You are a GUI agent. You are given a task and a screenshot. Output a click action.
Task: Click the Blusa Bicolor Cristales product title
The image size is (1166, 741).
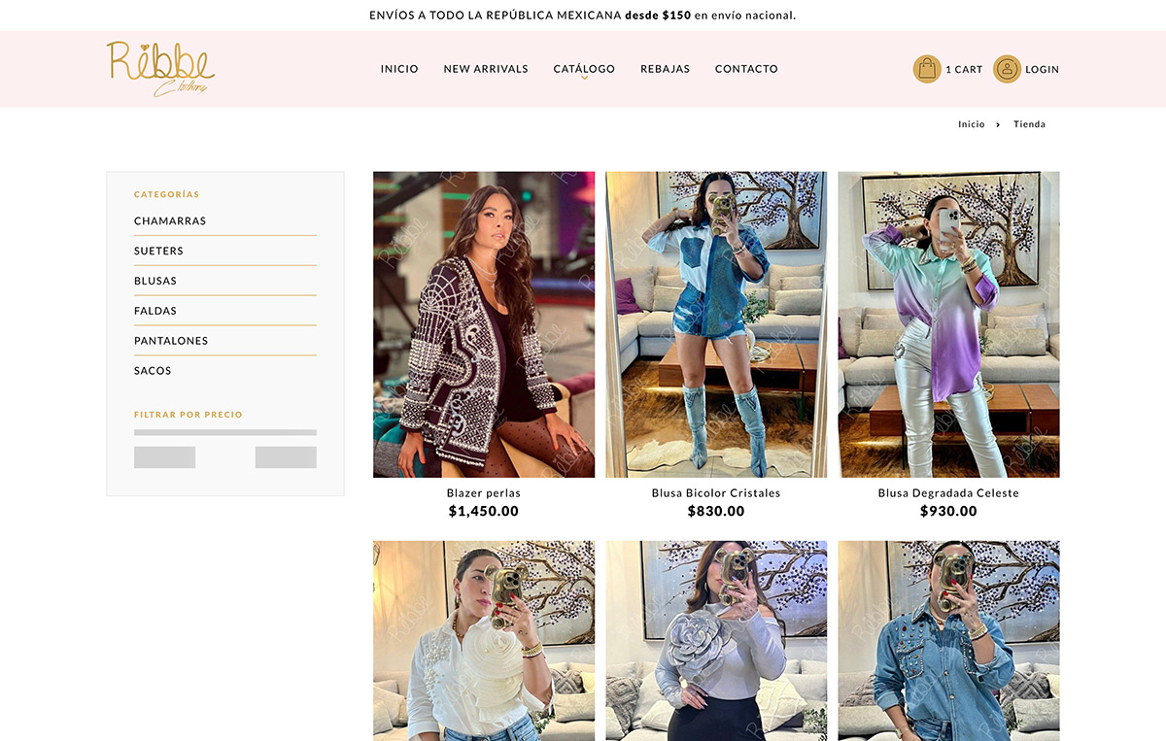click(x=716, y=493)
